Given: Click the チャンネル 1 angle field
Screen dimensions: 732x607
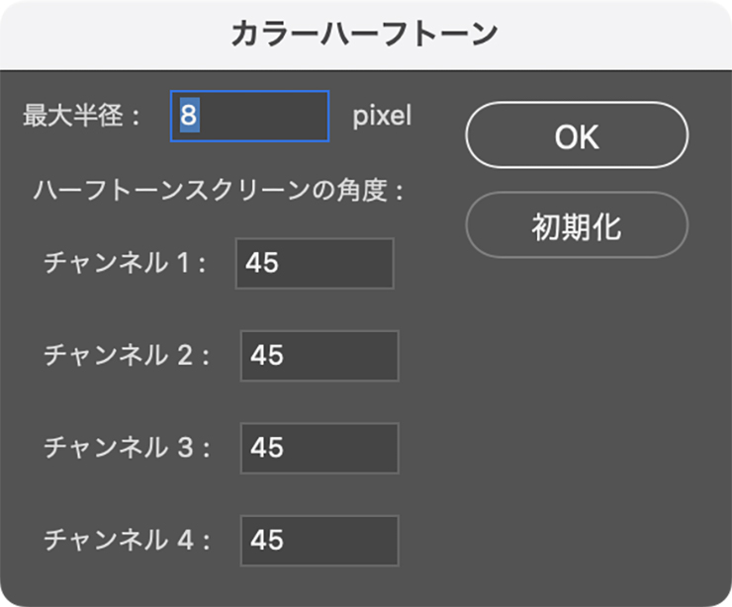Looking at the screenshot, I should pos(315,263).
